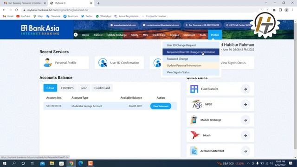Open the Personal Profile icon in Recent Services
The width and height of the screenshot is (297, 167).
point(47,63)
